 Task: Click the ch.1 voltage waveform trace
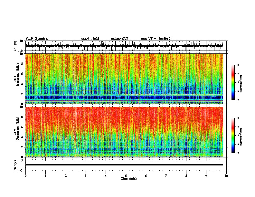124,46
